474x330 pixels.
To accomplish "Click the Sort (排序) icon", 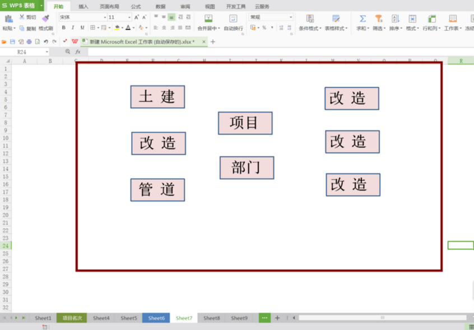I will [x=396, y=18].
